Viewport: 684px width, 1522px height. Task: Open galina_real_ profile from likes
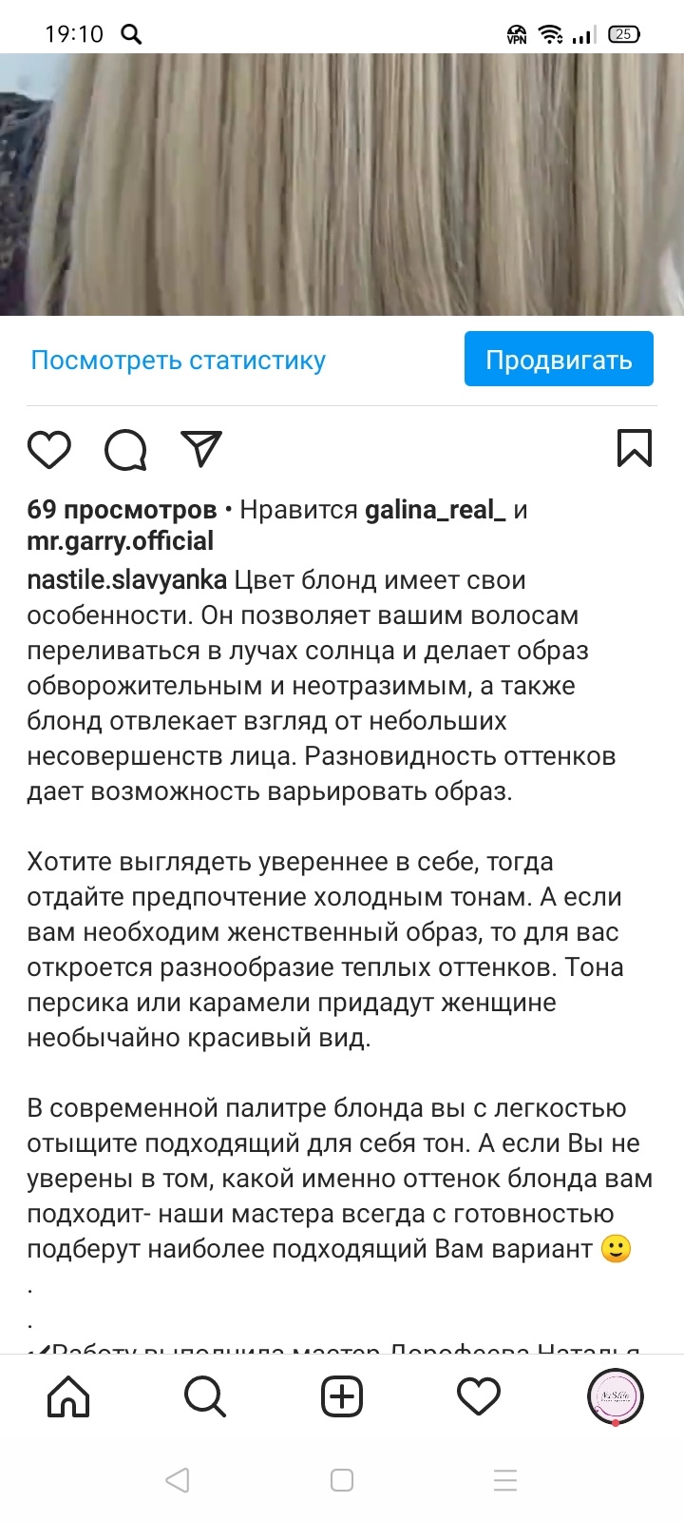435,510
